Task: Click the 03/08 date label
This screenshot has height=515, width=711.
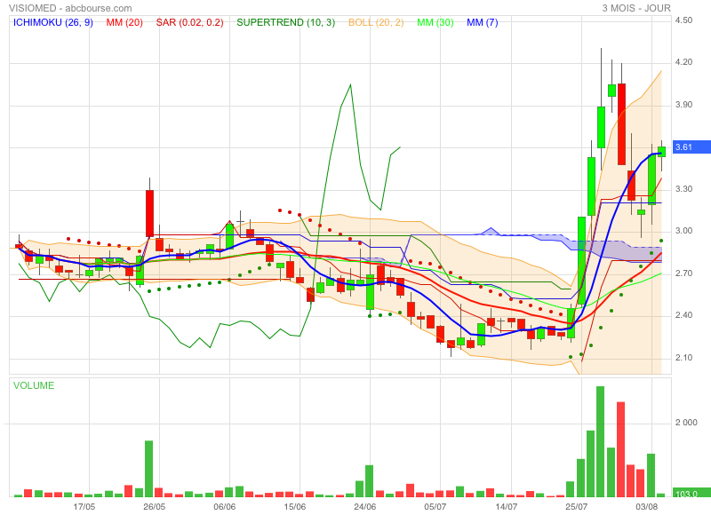Action: (647, 506)
